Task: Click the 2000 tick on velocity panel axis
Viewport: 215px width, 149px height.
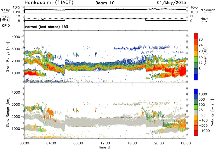Action: coord(16,116)
